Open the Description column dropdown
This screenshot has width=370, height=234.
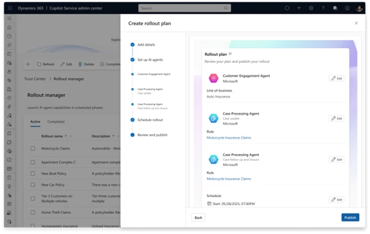pos(118,136)
